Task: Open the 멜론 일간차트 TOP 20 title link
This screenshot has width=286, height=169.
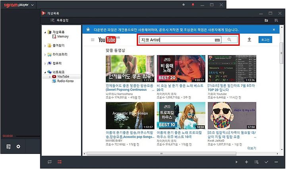Action: point(231,87)
